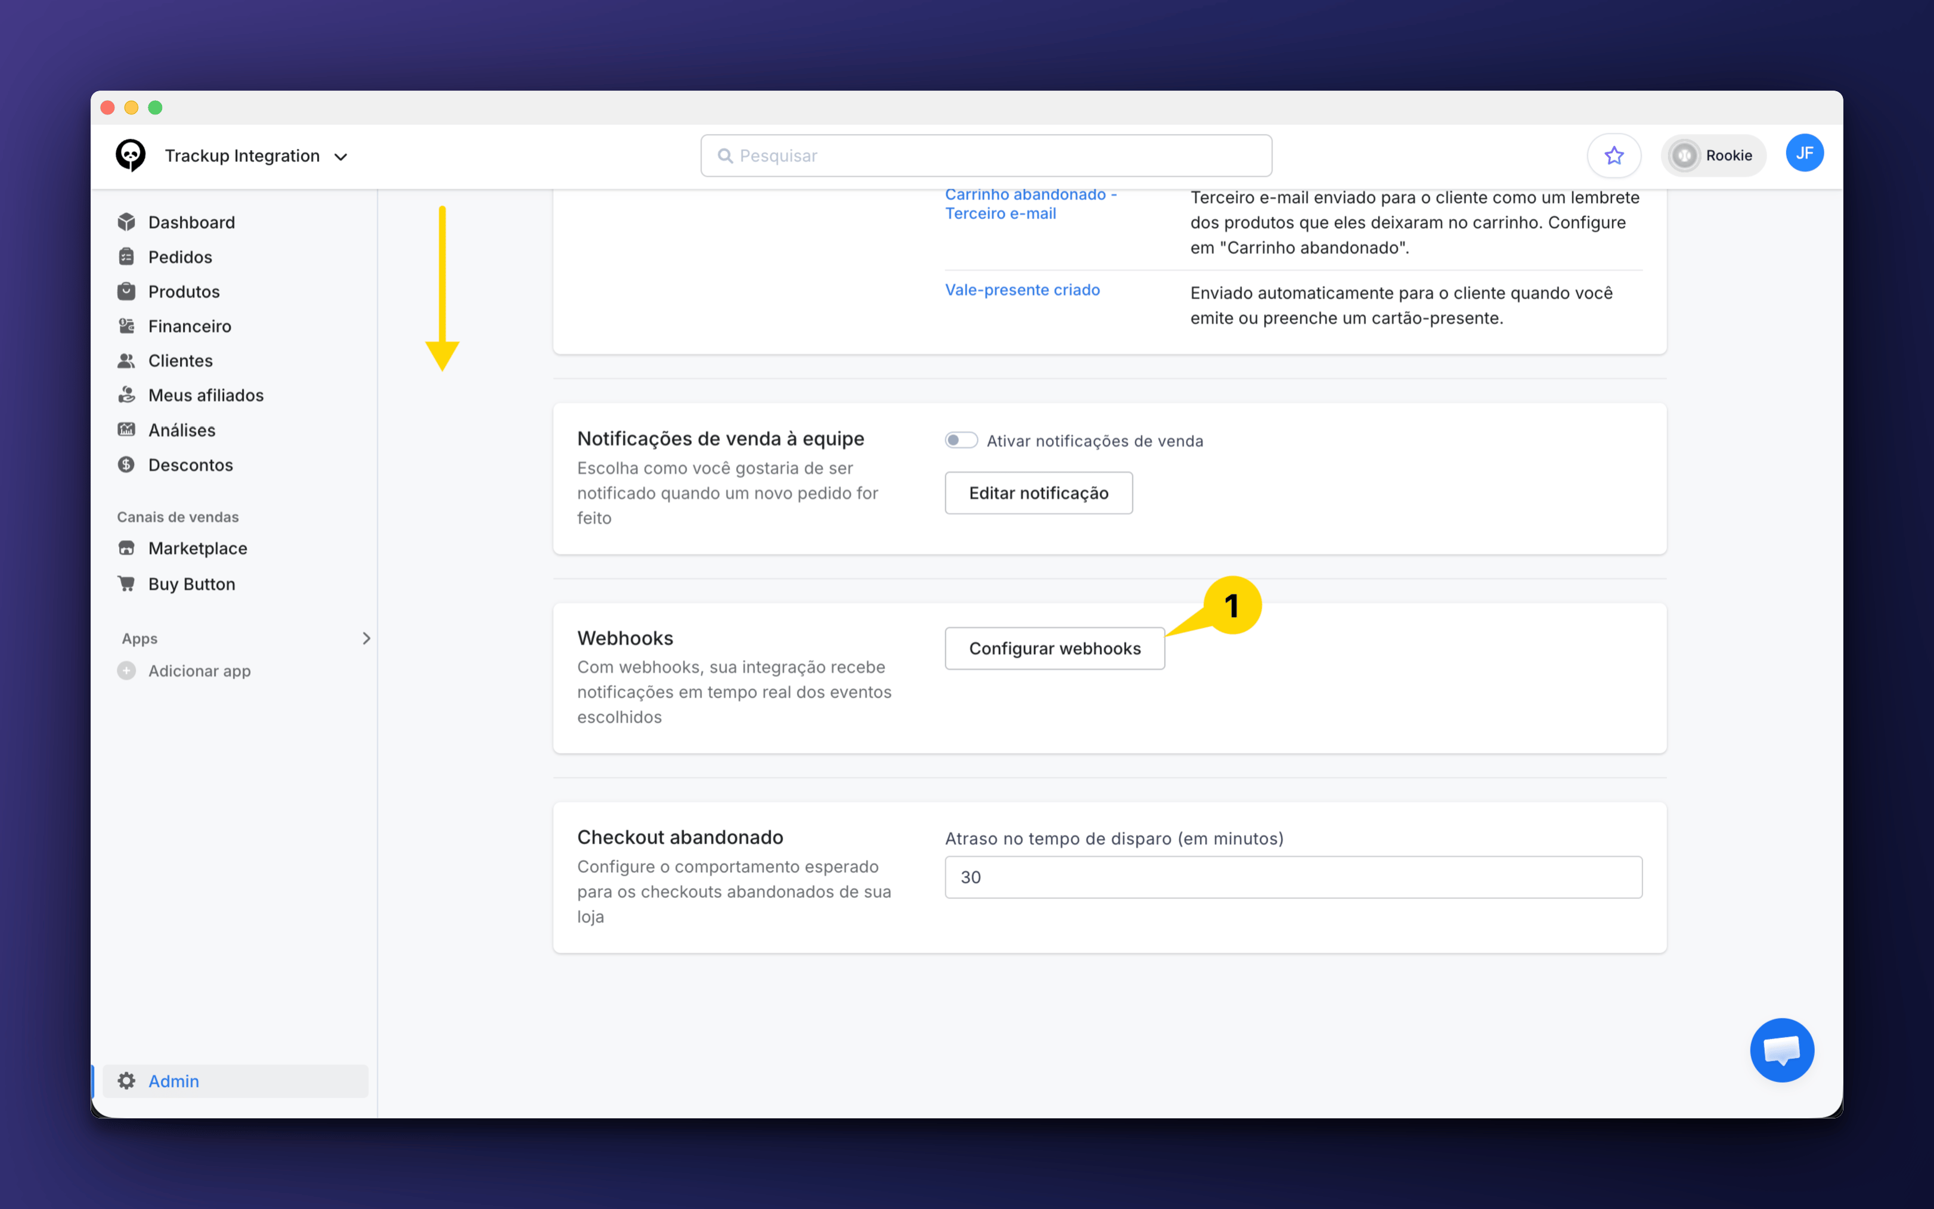The width and height of the screenshot is (1934, 1209).
Task: Open the Admin settings item
Action: 235,1081
